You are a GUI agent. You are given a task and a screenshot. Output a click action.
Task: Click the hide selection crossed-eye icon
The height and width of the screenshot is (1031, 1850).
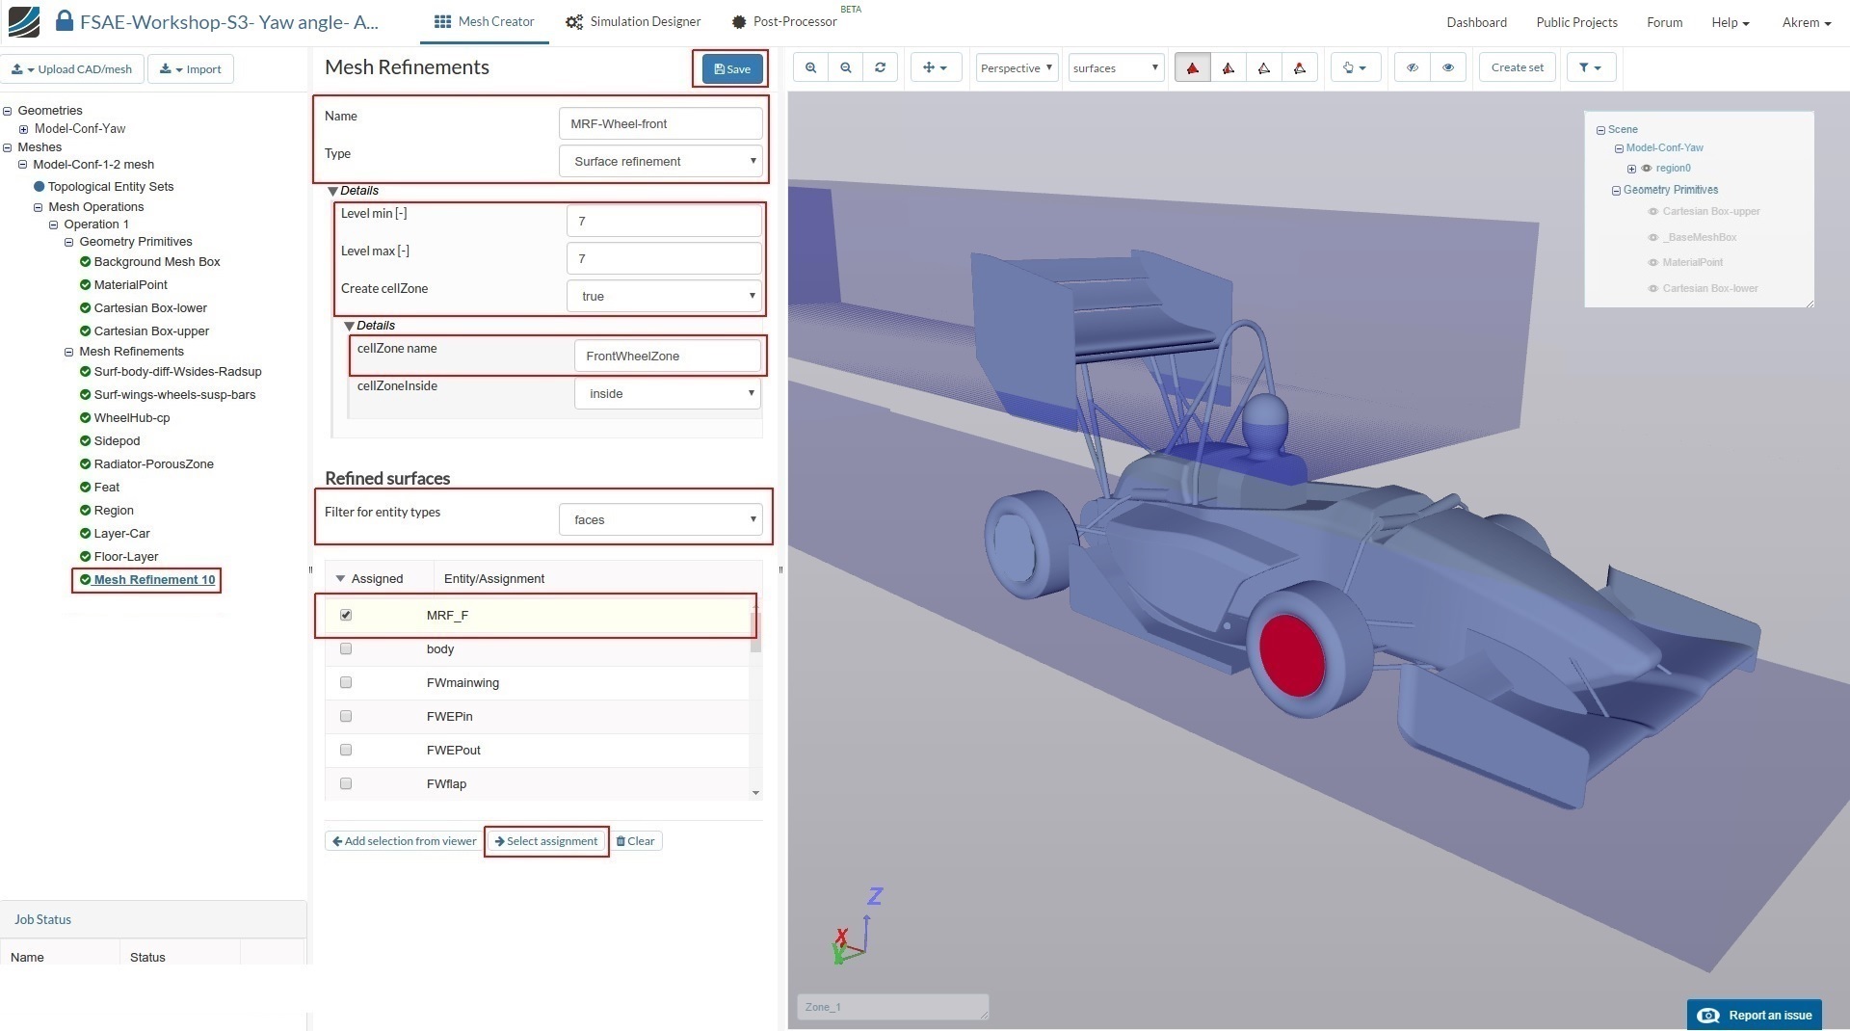1412,67
